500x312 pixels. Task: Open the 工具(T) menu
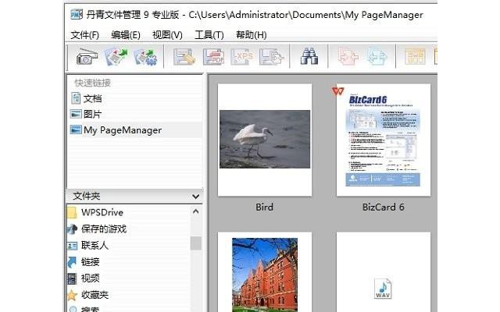pyautogui.click(x=209, y=34)
